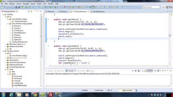The width and height of the screenshot is (173, 97).
Task: Open Google Chrome from the taskbar
Action: pos(35,95)
